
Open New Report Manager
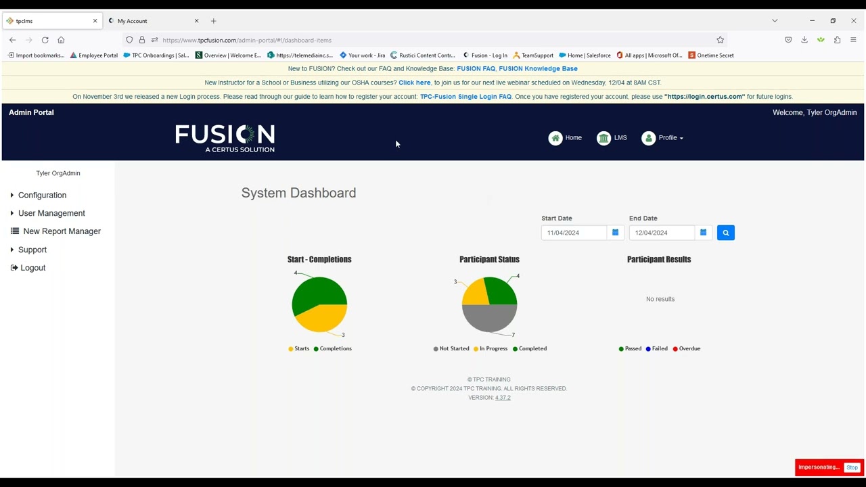coord(62,231)
